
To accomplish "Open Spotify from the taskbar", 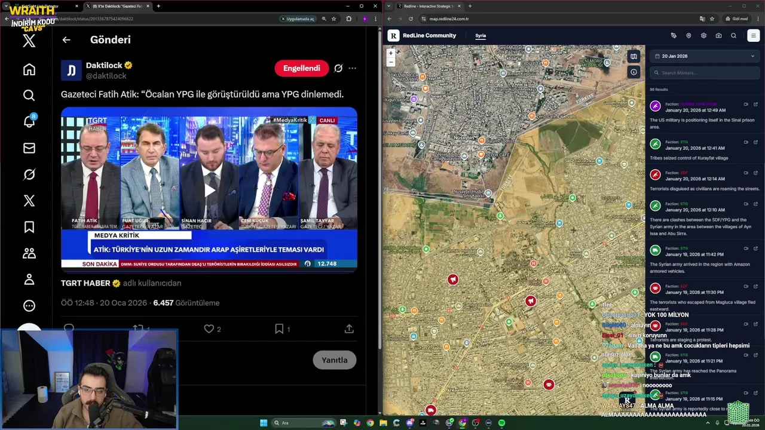I will pyautogui.click(x=501, y=423).
